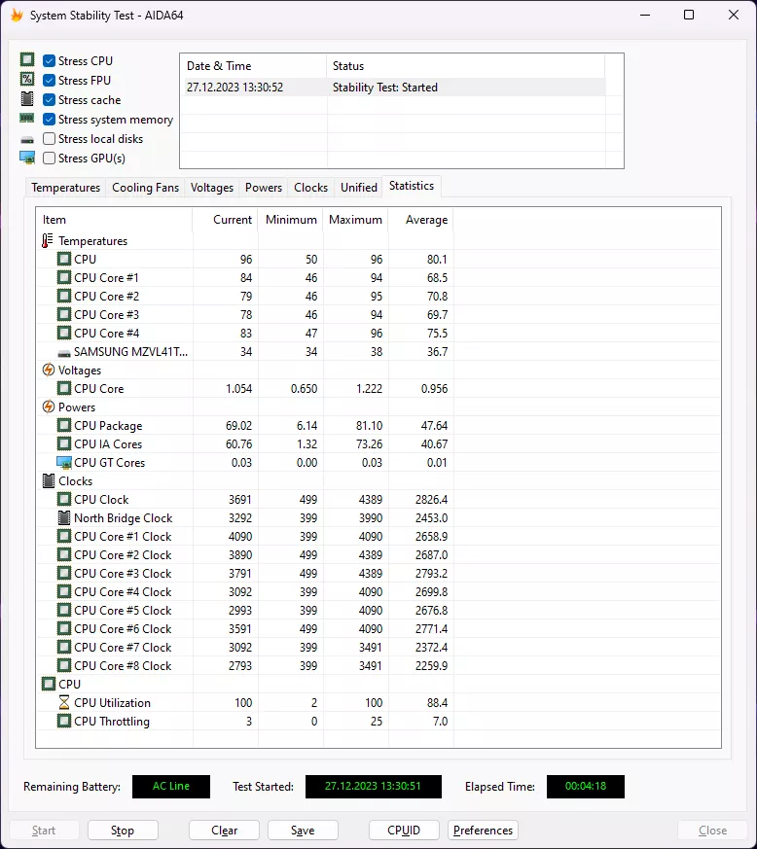Click the CPU GT Cores monitor icon
Viewport: 757px width, 849px height.
[64, 462]
